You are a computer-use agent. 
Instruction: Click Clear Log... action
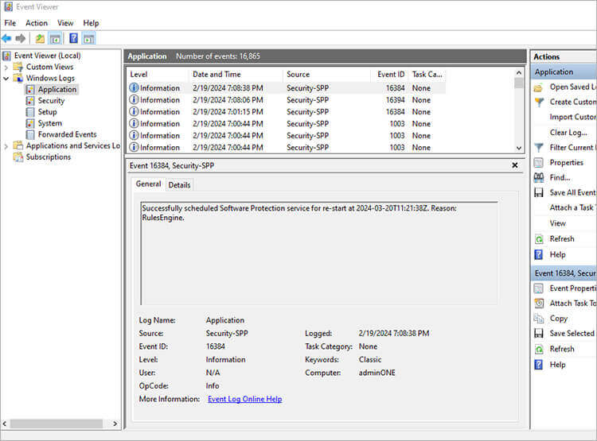(568, 133)
